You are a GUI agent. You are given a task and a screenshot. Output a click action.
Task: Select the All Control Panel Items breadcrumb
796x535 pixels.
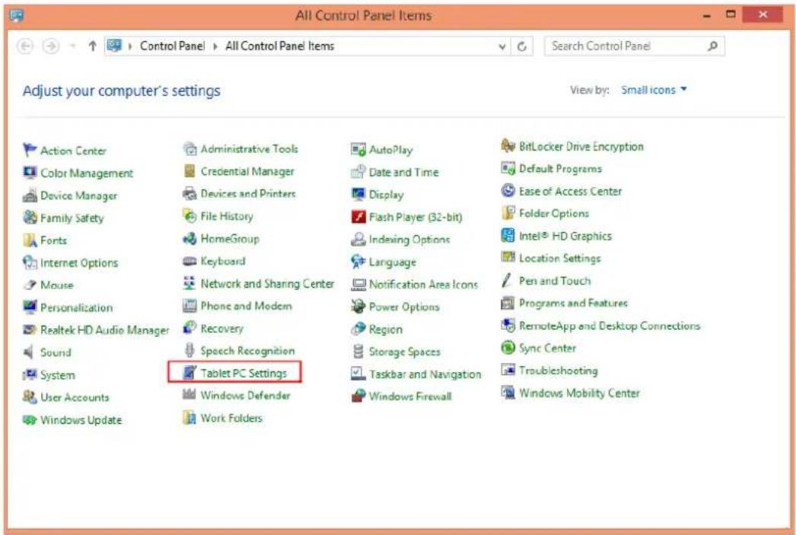coord(280,46)
